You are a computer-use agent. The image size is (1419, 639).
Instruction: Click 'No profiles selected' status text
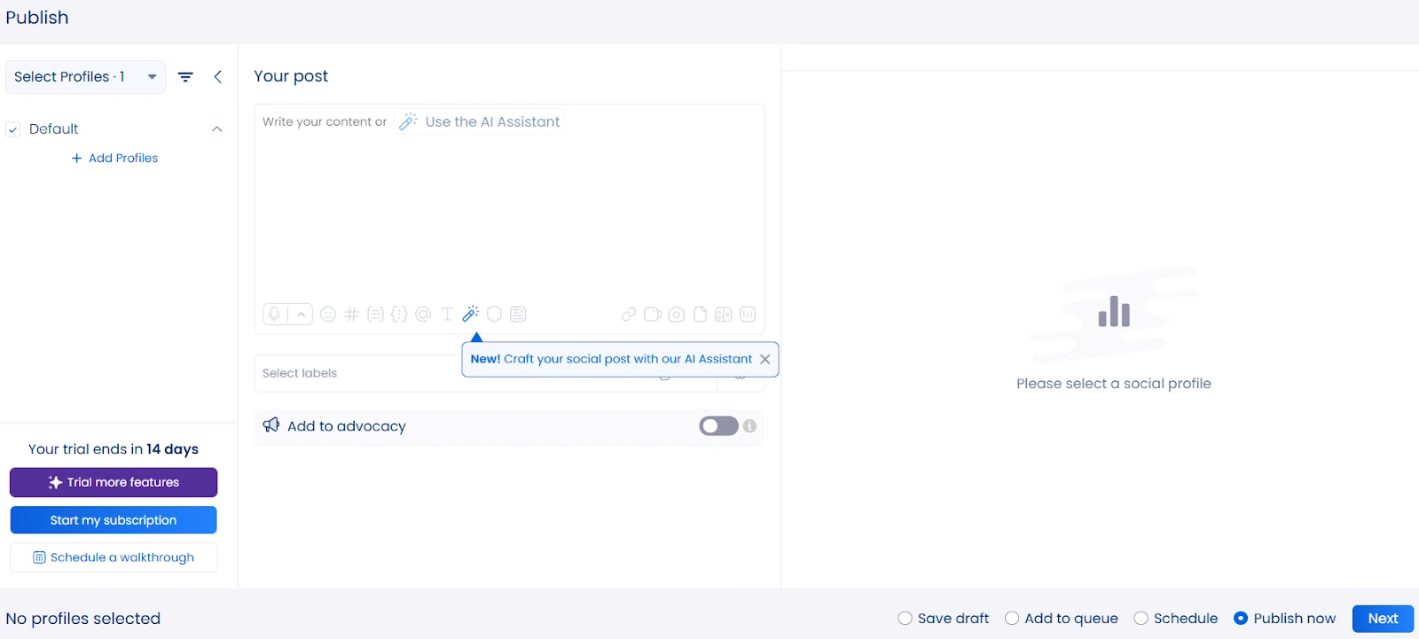[x=83, y=619]
